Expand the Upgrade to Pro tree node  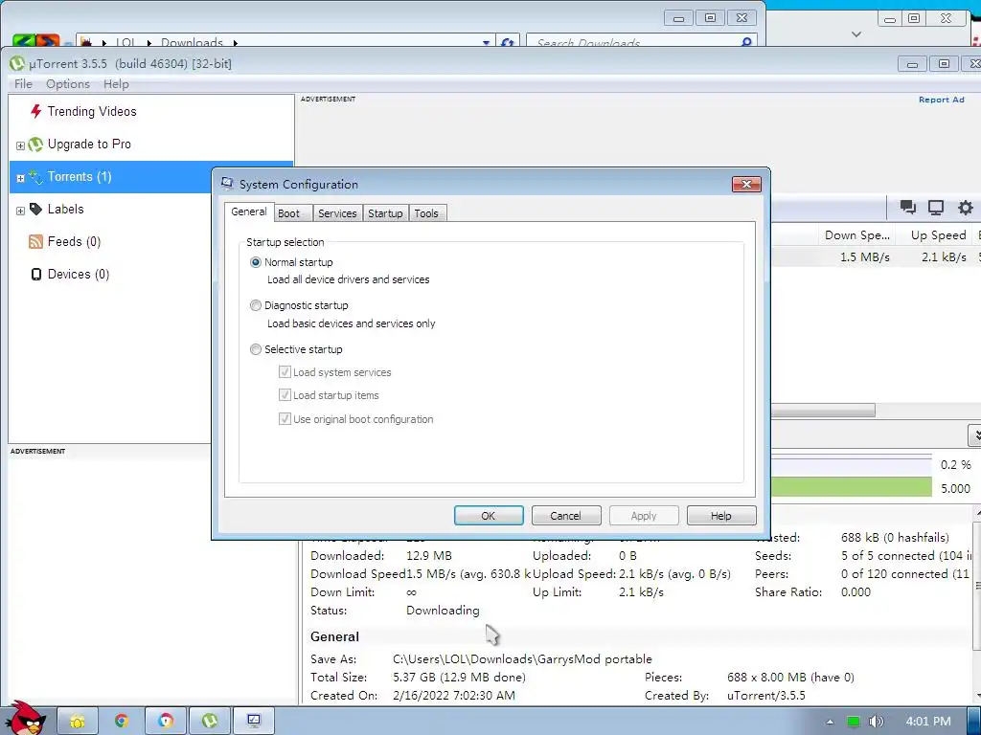pyautogui.click(x=20, y=145)
